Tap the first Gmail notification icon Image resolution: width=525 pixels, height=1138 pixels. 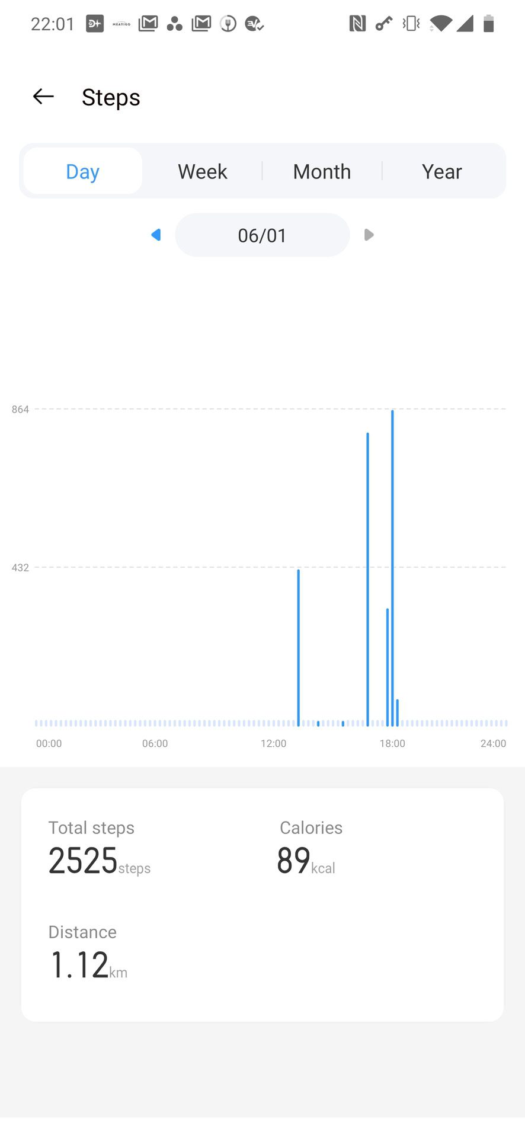[x=148, y=24]
